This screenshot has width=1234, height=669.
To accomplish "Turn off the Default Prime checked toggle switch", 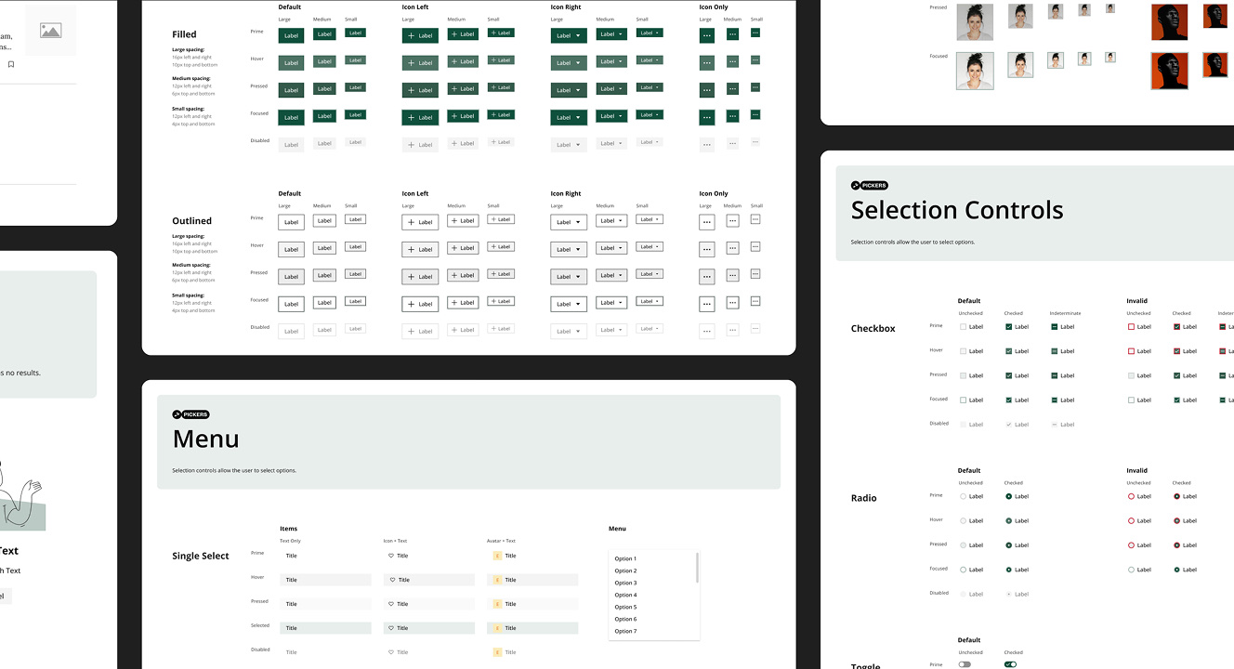I will [x=1010, y=664].
